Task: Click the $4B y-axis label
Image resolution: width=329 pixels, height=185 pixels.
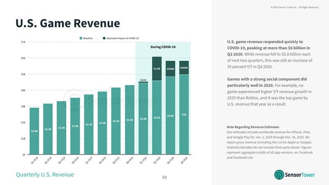Action: tap(23, 90)
